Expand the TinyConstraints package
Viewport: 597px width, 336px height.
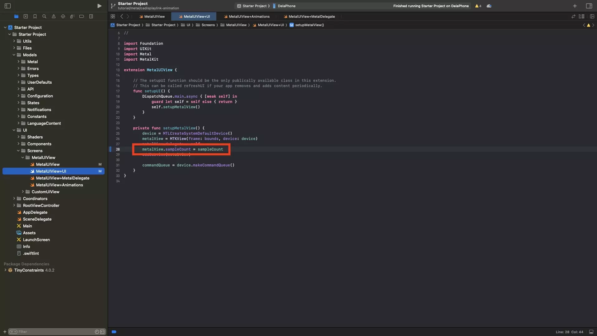click(5, 270)
